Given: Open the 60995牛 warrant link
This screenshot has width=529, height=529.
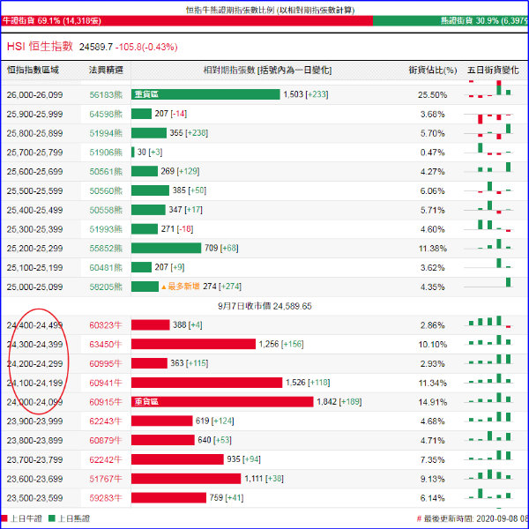Looking at the screenshot, I should pyautogui.click(x=105, y=363).
